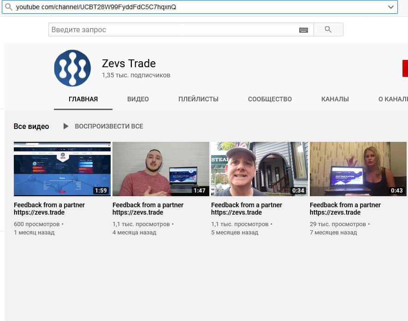408x321 pixels.
Task: Select the ГЛАВНАЯ tab
Action: [x=83, y=99]
